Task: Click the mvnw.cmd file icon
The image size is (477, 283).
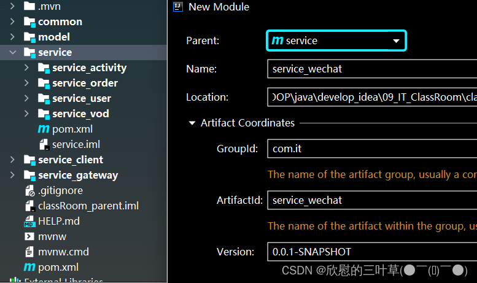Action: click(x=29, y=252)
